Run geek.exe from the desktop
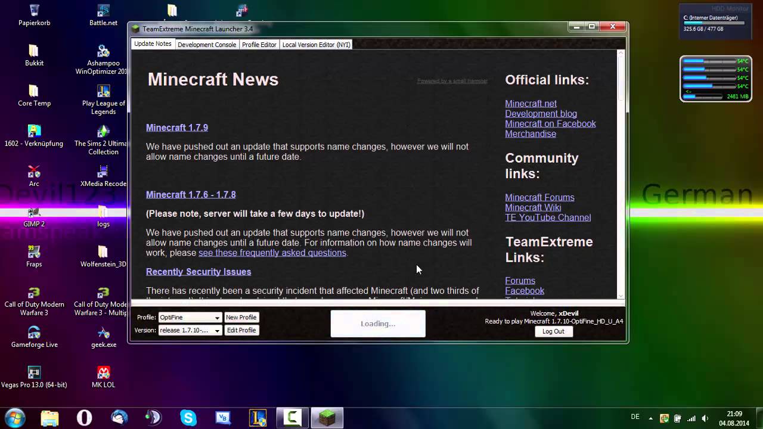This screenshot has width=763, height=429. point(103,337)
